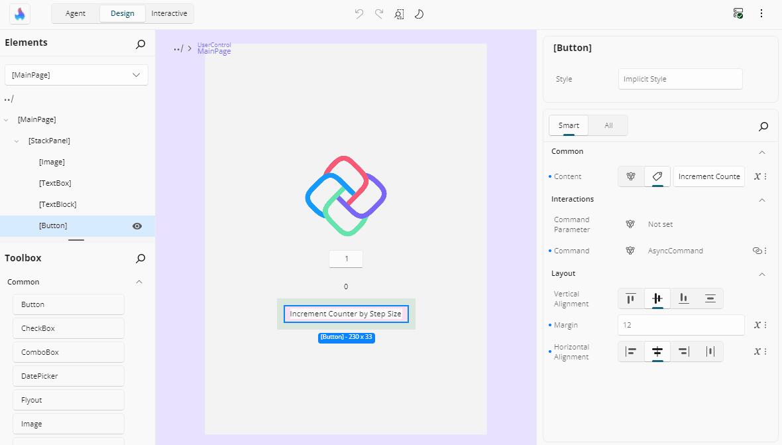Click the redo arrow in the top toolbar

(x=379, y=13)
